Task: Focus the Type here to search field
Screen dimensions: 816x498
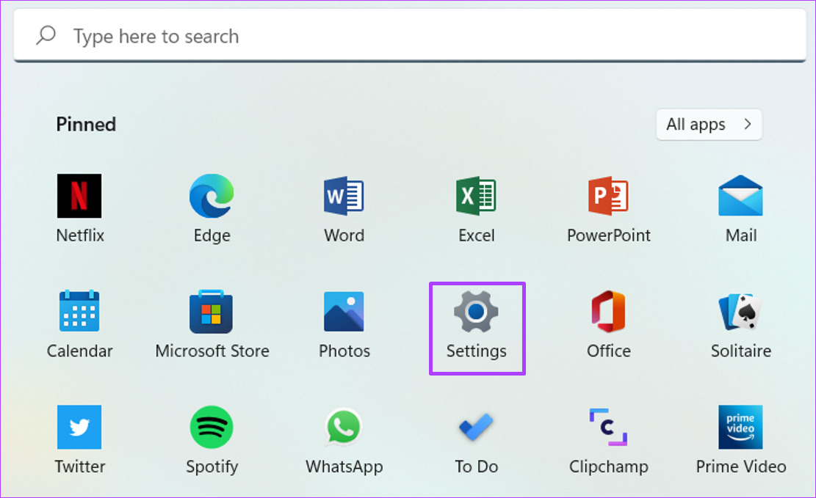Action: 410,35
